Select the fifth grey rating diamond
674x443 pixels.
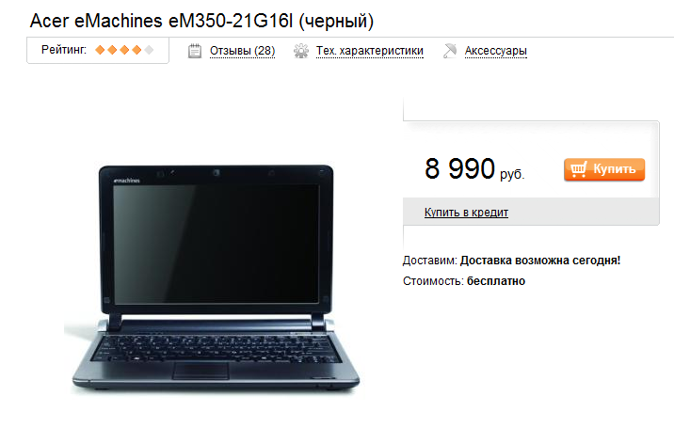[x=149, y=50]
